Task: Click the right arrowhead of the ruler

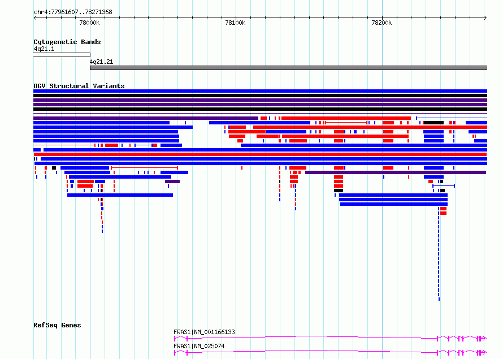Action: (485, 18)
